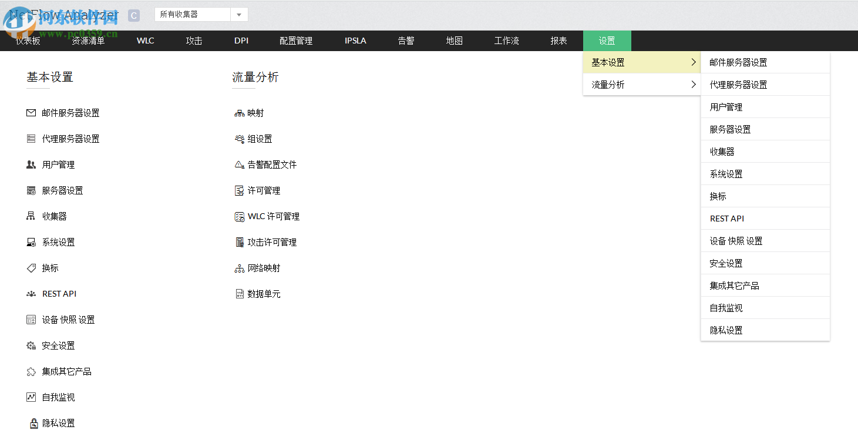This screenshot has width=858, height=440.
Task: Click the collector icon beside 收集器
Action: tap(31, 216)
